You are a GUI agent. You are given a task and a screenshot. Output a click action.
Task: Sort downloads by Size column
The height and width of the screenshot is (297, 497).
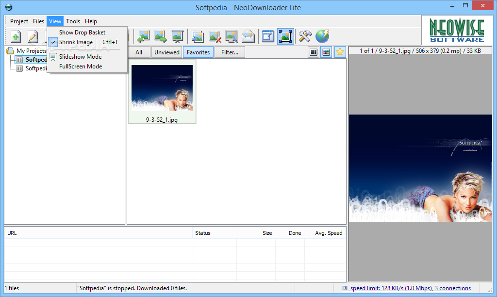(255, 233)
